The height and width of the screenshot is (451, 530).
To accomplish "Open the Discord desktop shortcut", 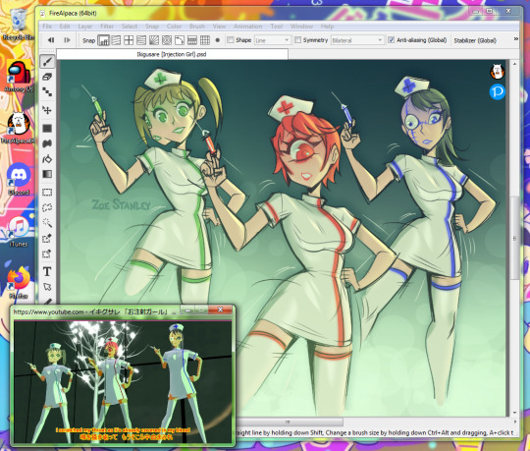I will tap(19, 179).
